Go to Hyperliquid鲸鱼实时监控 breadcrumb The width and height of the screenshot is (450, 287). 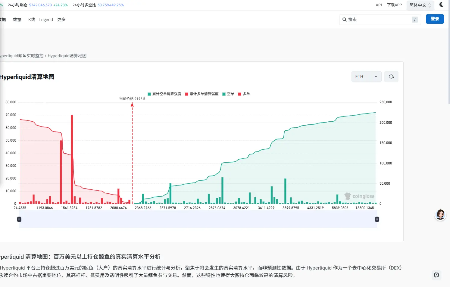coord(22,56)
